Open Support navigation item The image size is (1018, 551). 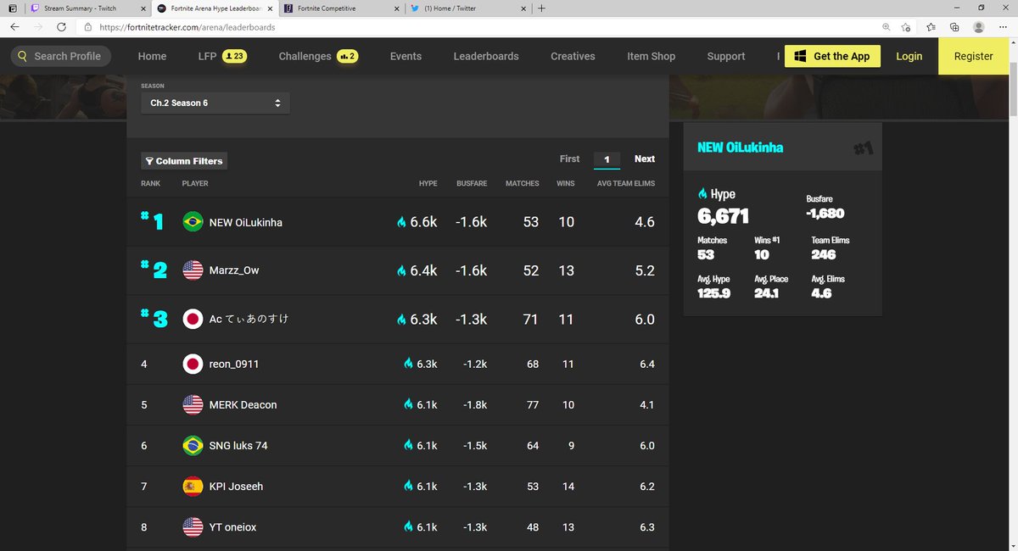(726, 56)
